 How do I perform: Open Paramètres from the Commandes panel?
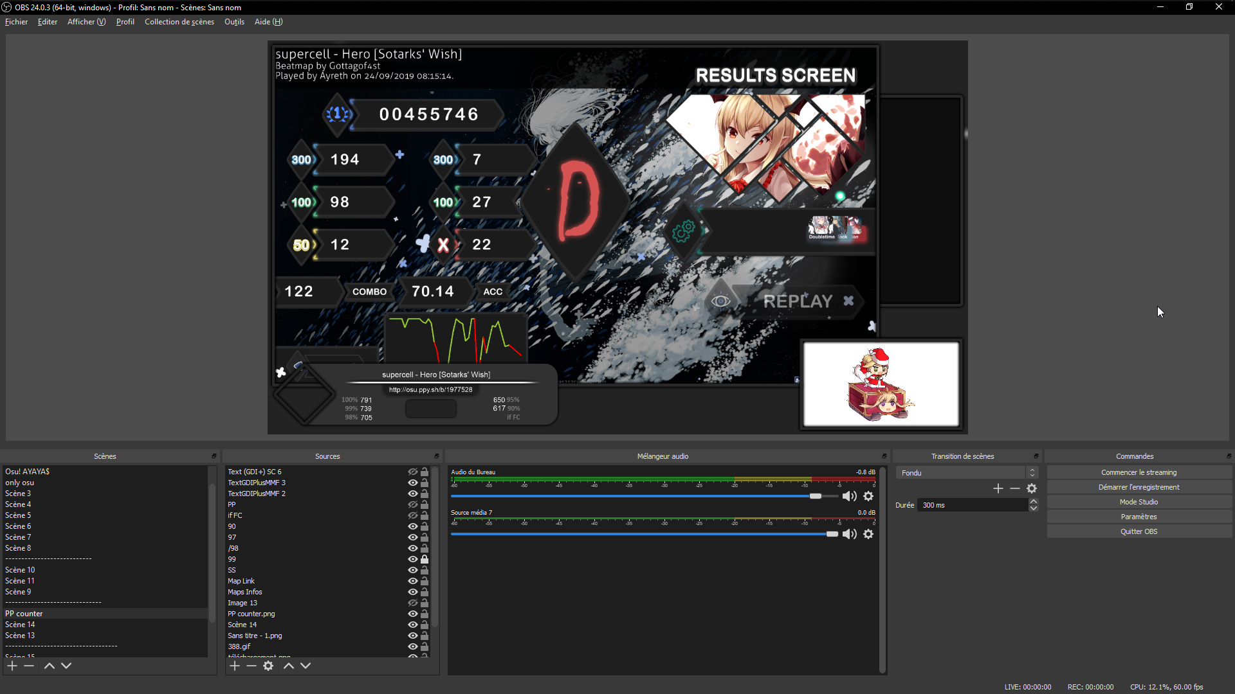point(1139,517)
